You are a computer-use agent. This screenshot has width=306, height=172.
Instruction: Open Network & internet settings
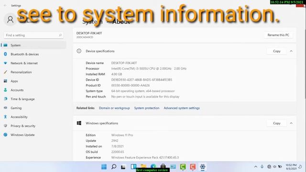point(33,63)
